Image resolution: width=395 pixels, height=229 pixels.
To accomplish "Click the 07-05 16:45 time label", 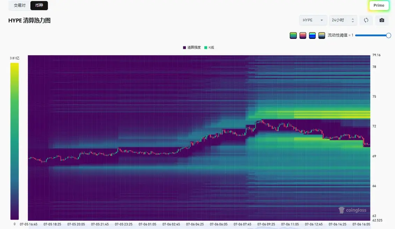I will coord(28,224).
